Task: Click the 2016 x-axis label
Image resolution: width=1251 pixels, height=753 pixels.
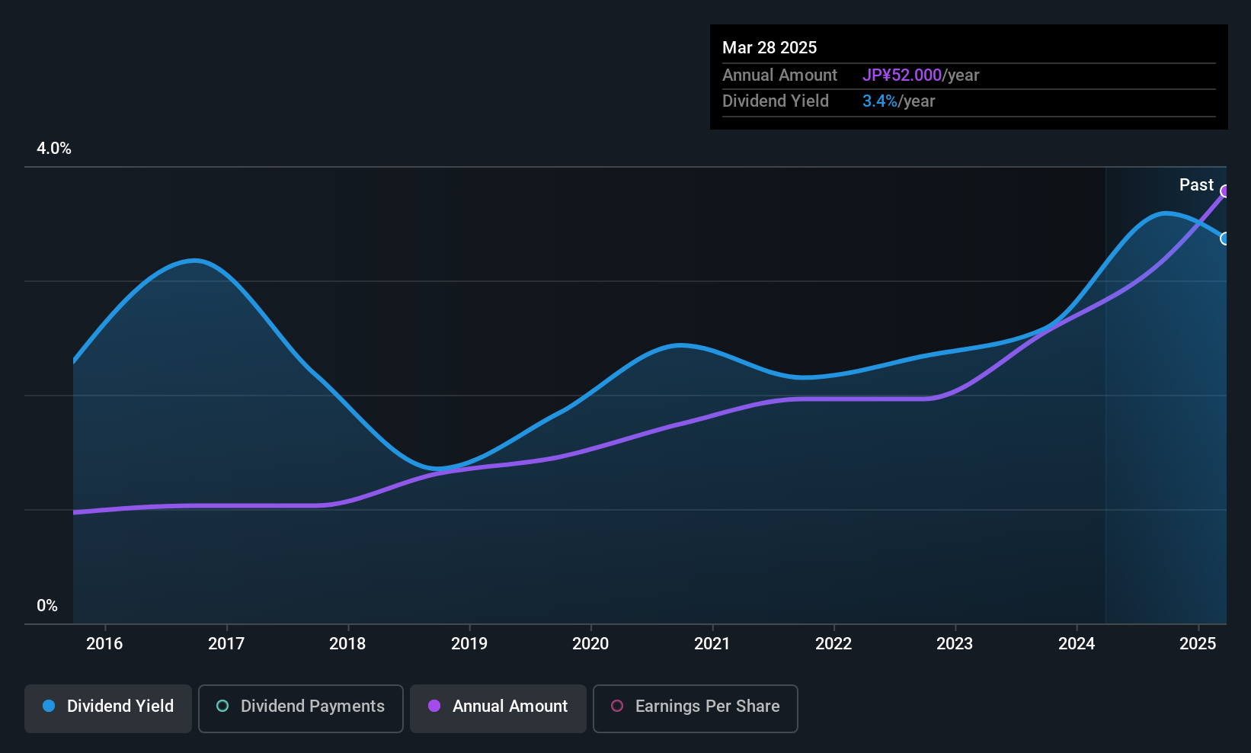Action: point(104,643)
